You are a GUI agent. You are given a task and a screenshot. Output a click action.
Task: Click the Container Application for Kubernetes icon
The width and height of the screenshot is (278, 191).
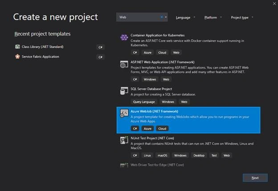click(x=124, y=37)
